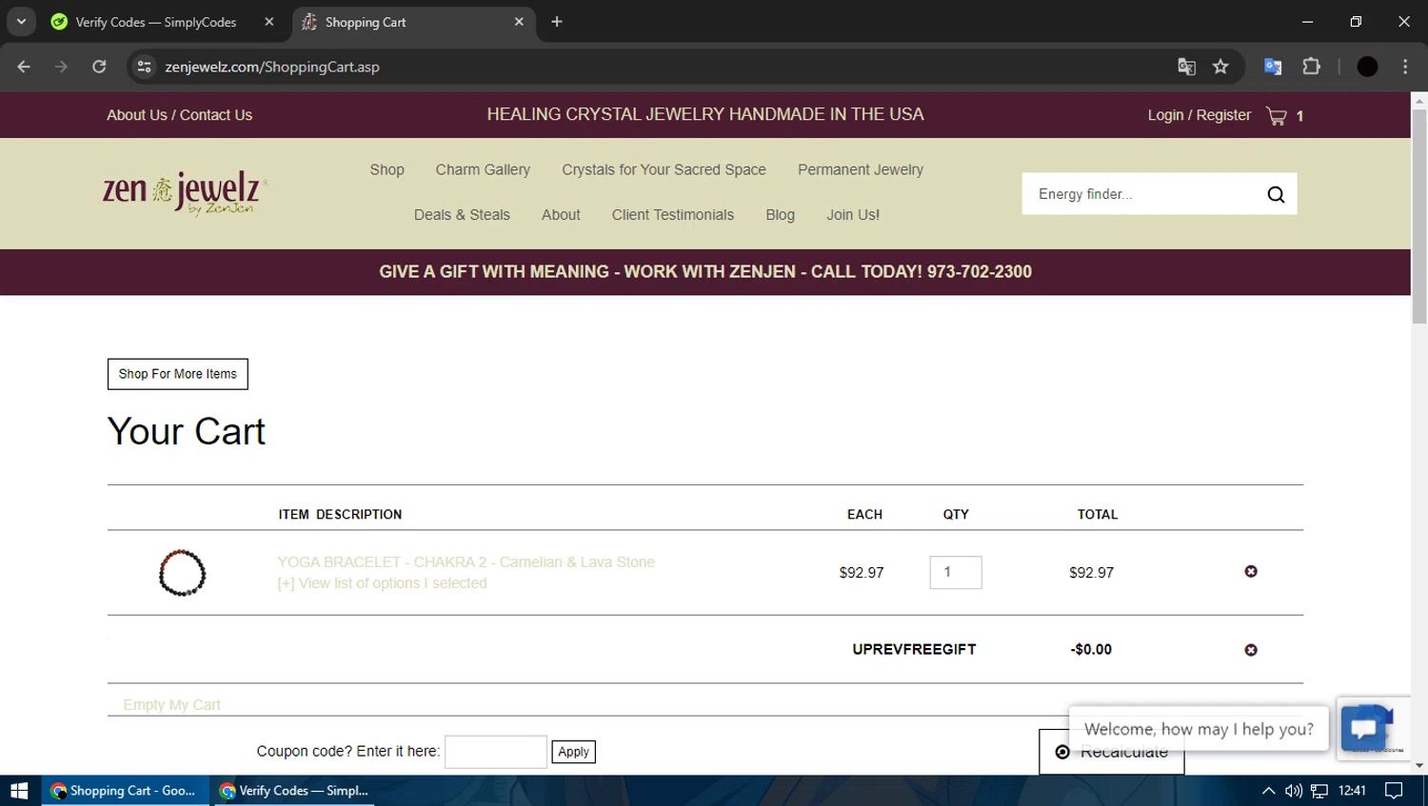Click the Give a Gift with Meaning banner
This screenshot has width=1428, height=806.
coord(705,272)
